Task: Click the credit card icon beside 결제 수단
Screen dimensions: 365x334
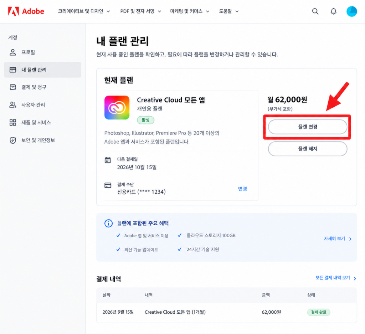Action: [108, 185]
